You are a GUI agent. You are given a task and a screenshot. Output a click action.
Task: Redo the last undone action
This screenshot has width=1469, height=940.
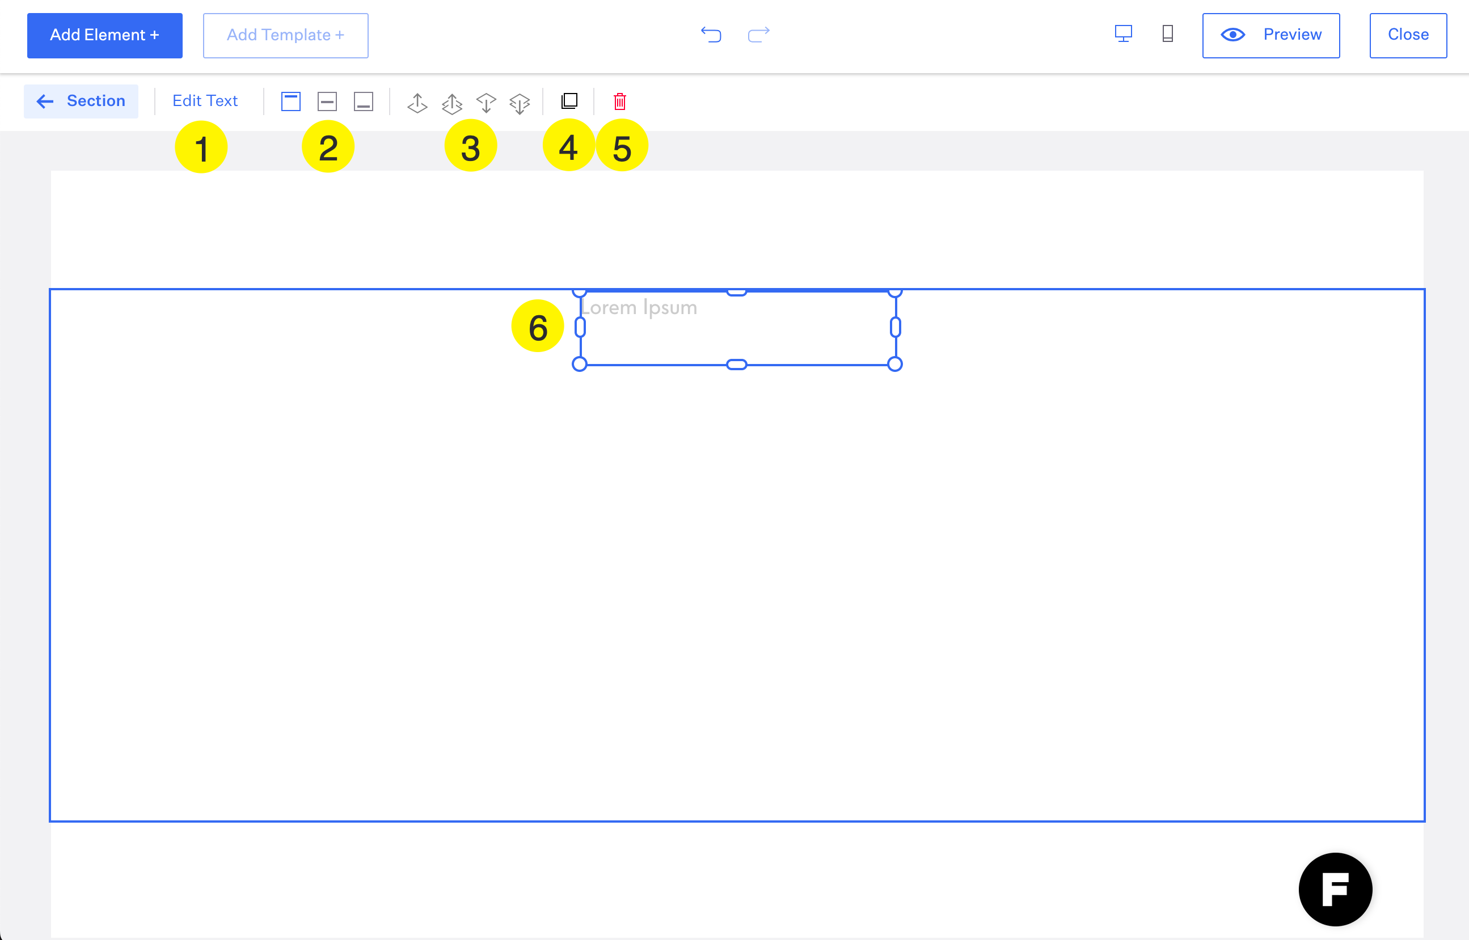tap(758, 34)
